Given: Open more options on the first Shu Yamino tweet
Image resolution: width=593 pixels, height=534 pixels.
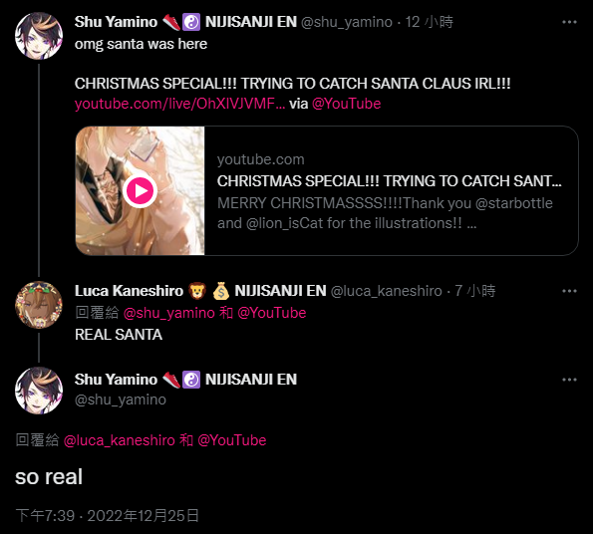Looking at the screenshot, I should click(x=569, y=22).
